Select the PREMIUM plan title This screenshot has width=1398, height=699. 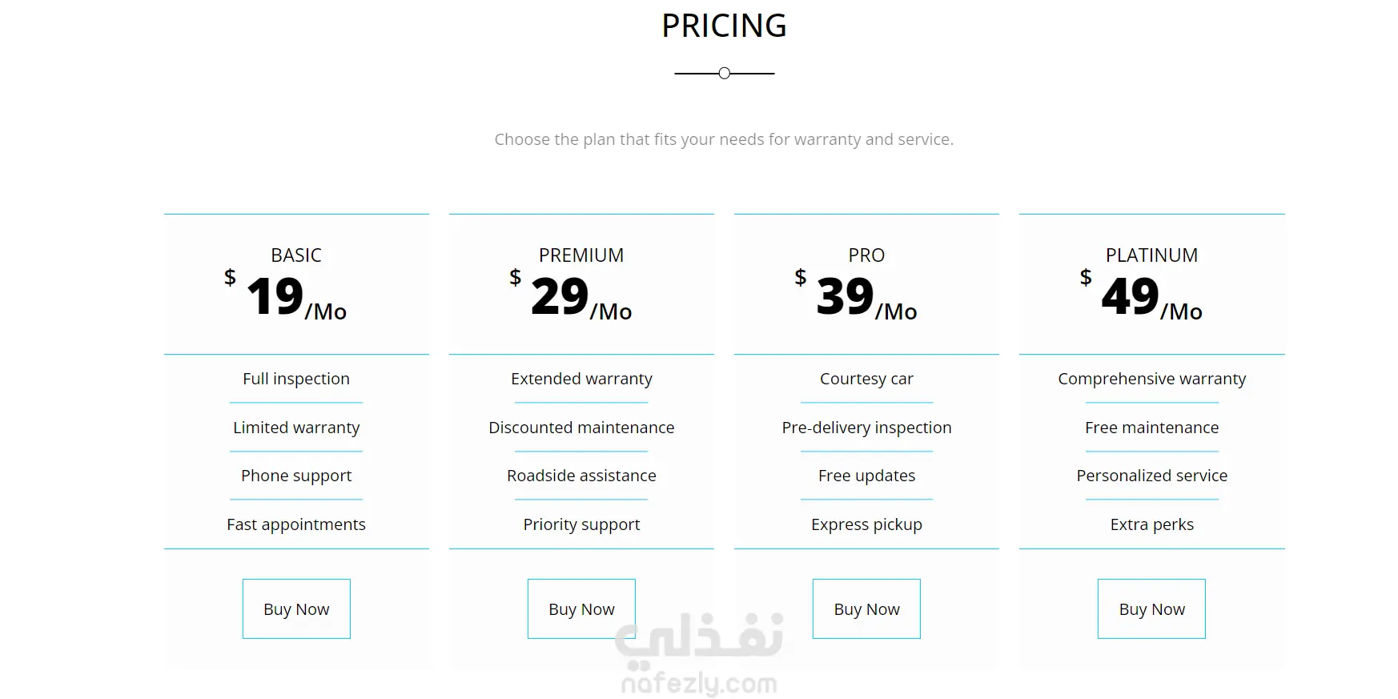click(581, 255)
